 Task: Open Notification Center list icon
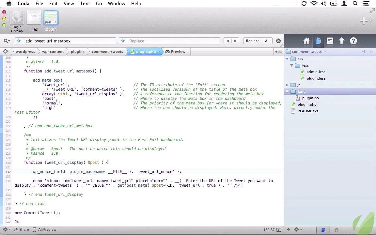[x=366, y=4]
